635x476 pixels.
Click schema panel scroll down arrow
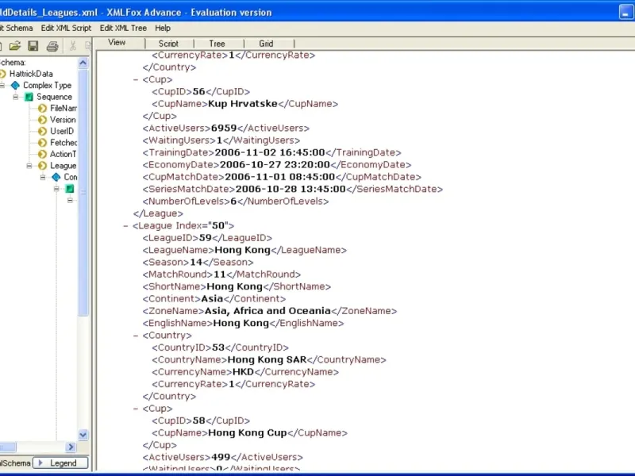pos(83,435)
